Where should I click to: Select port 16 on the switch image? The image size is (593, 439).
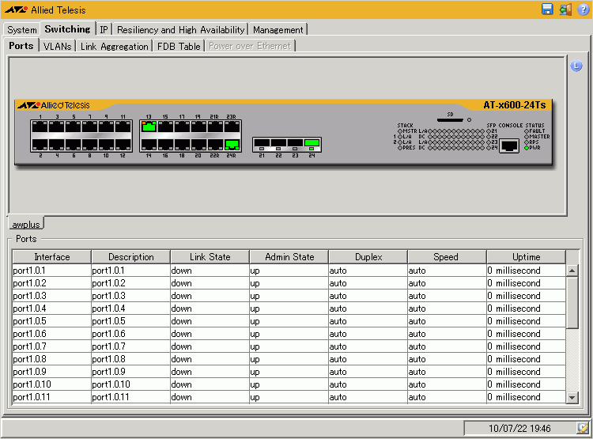[x=165, y=145]
